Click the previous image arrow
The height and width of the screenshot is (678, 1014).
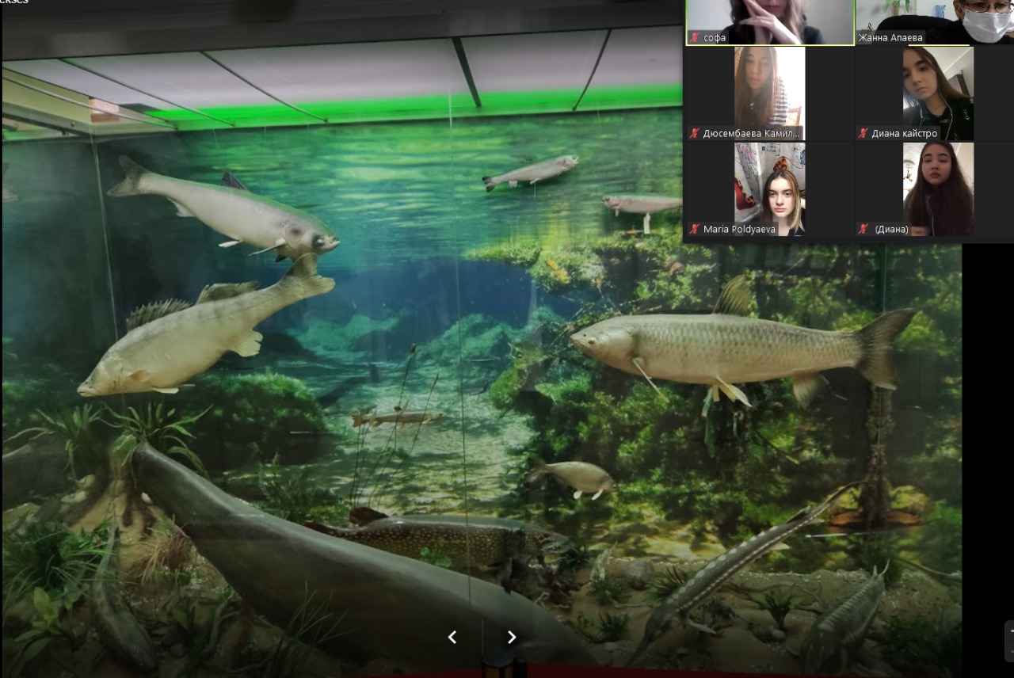pos(452,637)
